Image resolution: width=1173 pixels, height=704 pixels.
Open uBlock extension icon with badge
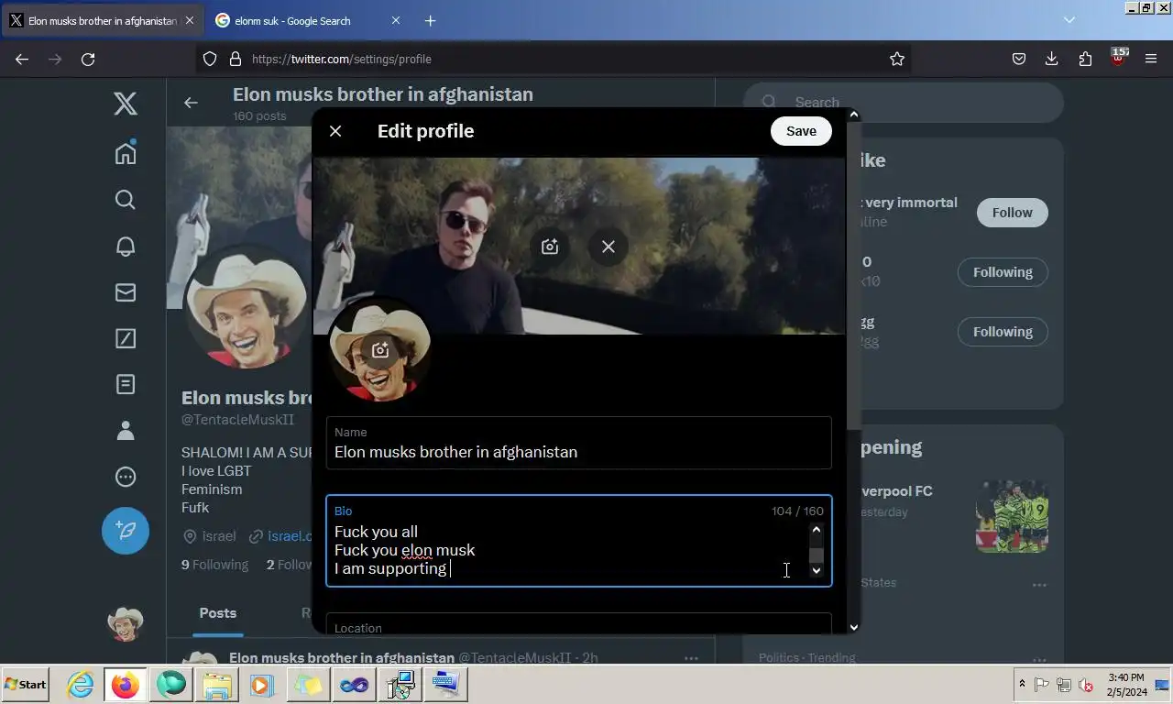tap(1118, 58)
